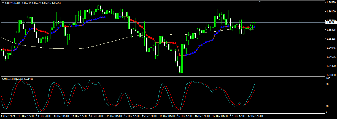This screenshot has width=337, height=120.
Task: Click the 16 Dec 20:00 time label
Action: point(202,116)
